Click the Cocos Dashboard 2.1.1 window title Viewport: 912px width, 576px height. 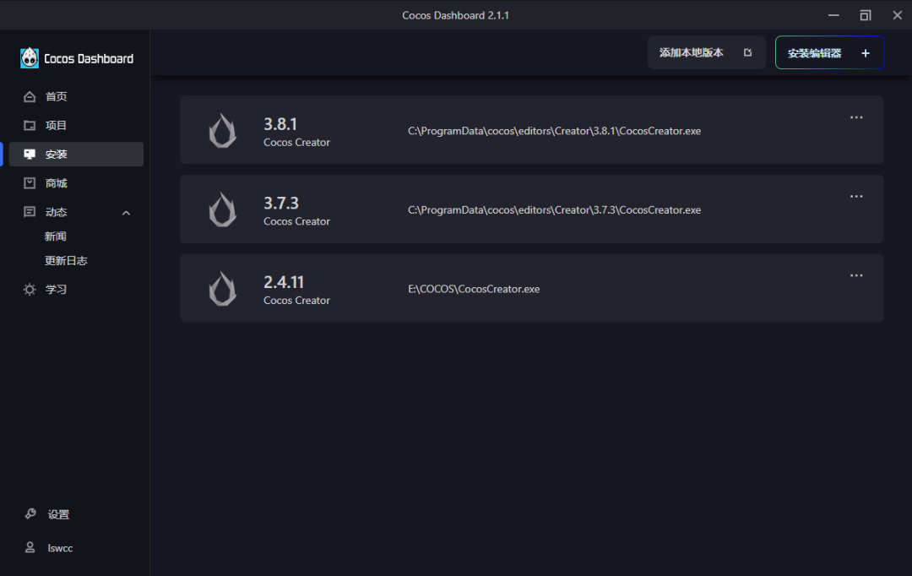coord(455,16)
